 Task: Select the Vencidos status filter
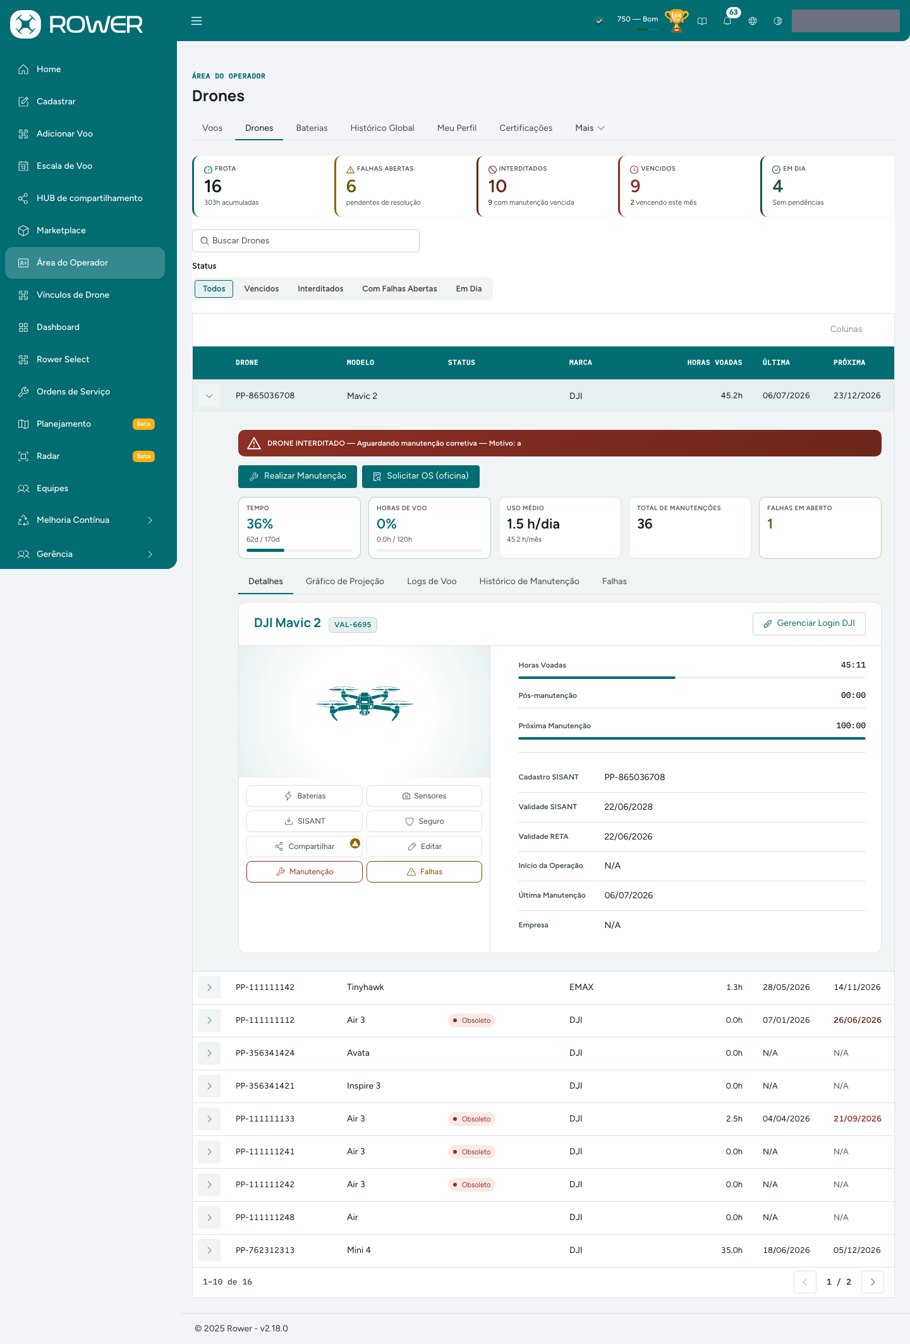(x=262, y=289)
